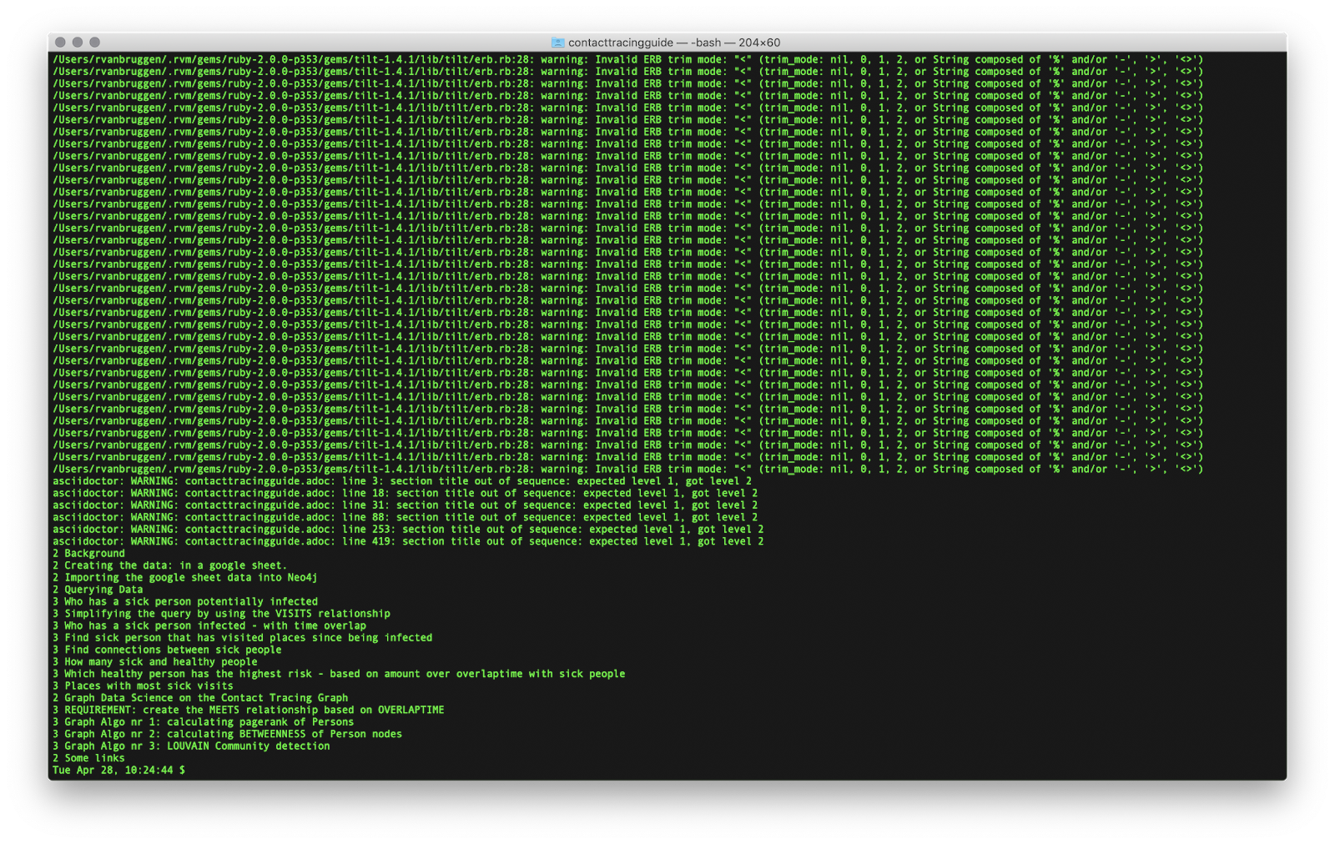1335x844 pixels.
Task: Click 'Importing the google sheet data into Neo4j'
Action: (190, 577)
